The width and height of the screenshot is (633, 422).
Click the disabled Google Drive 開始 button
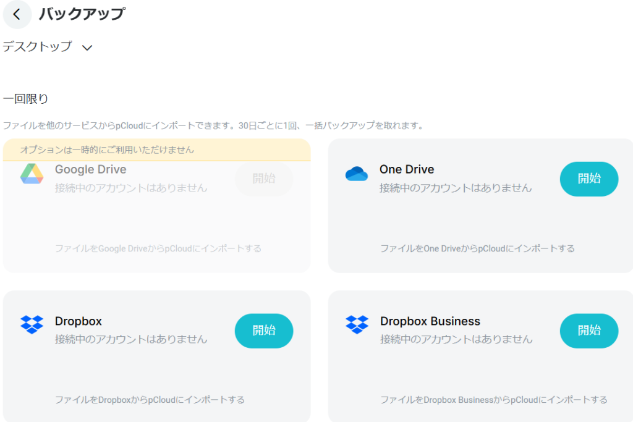[x=264, y=179]
